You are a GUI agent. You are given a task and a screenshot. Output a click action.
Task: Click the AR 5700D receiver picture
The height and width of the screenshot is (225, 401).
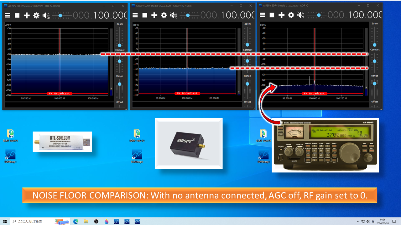point(325,145)
